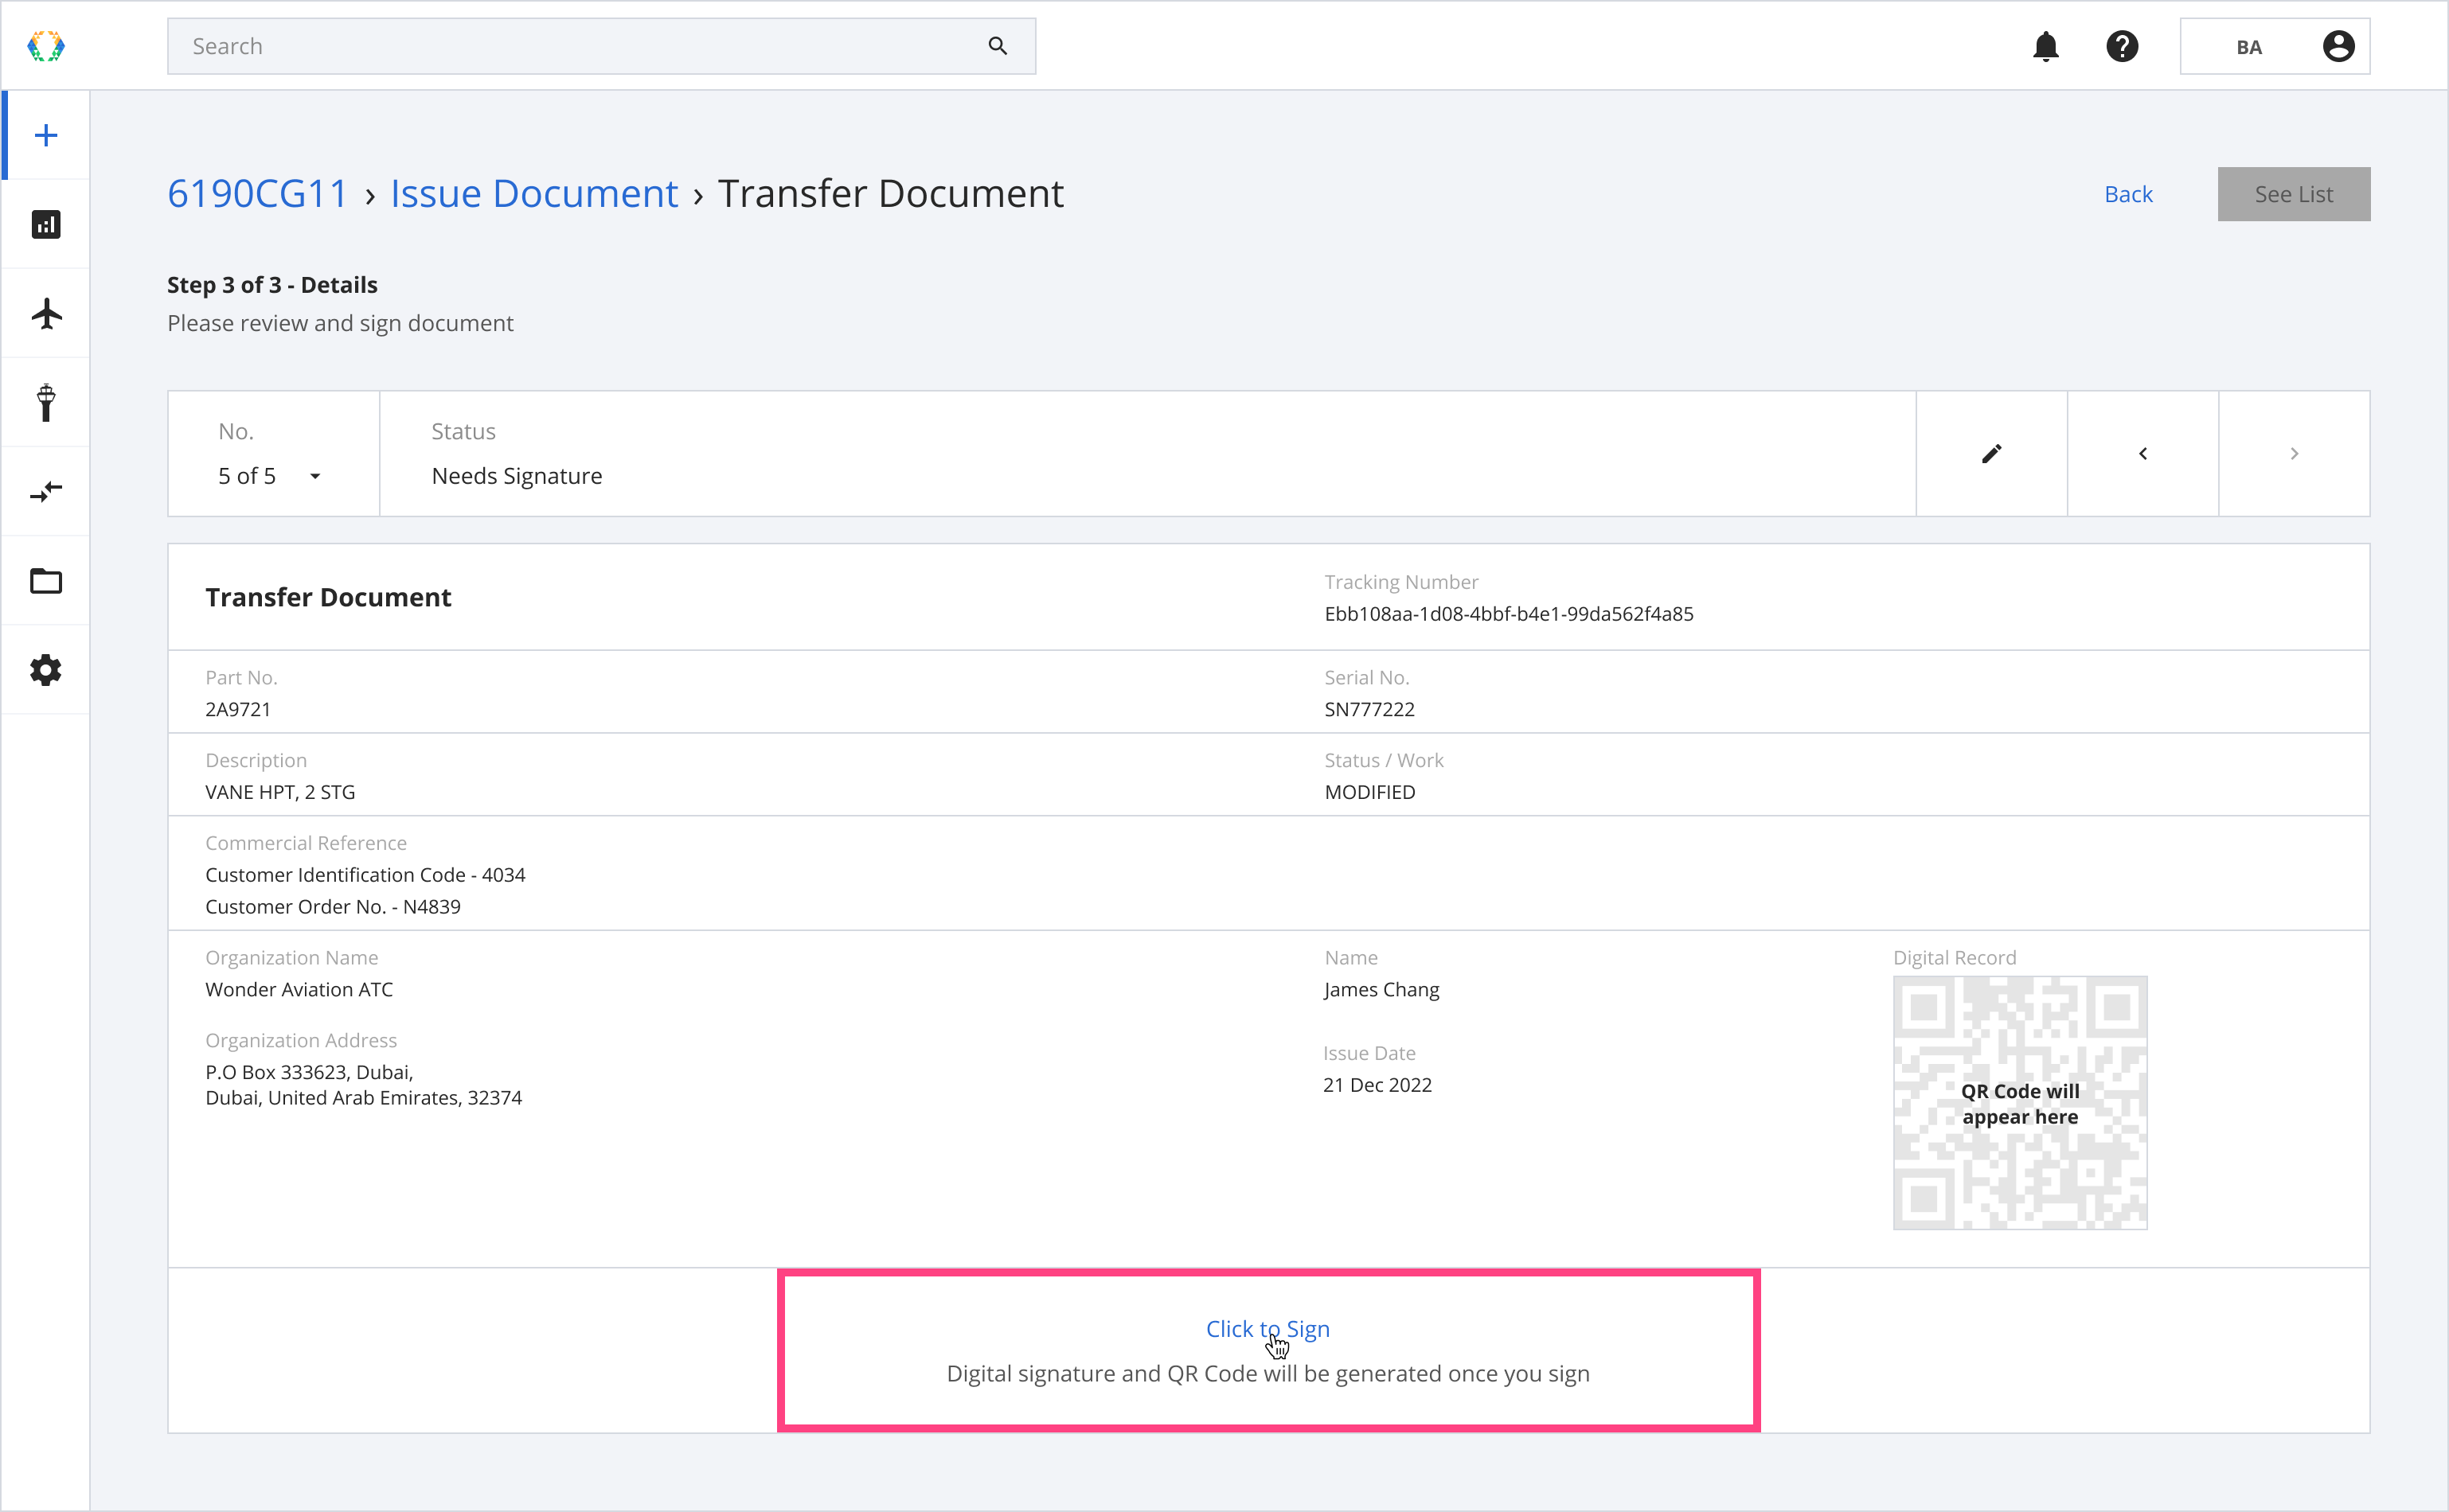Click the QR code placeholder image

2020,1103
